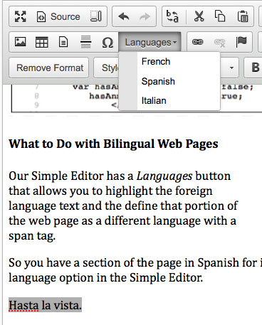Click the Remove Format button
The width and height of the screenshot is (262, 325).
pos(49,68)
